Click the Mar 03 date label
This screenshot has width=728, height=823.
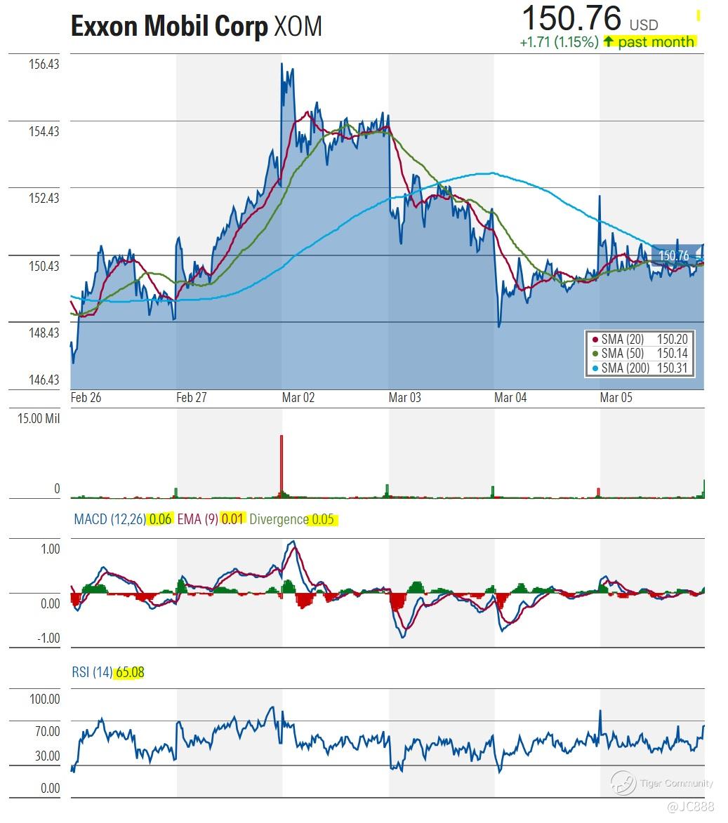pos(405,398)
